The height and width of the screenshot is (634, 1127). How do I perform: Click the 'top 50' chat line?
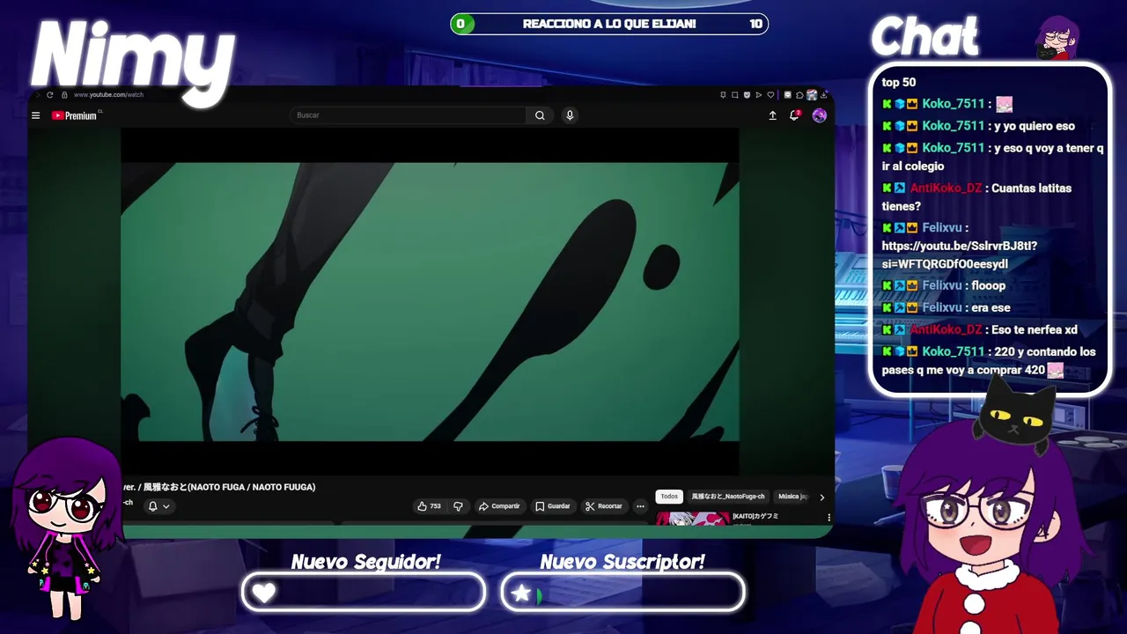tap(899, 82)
